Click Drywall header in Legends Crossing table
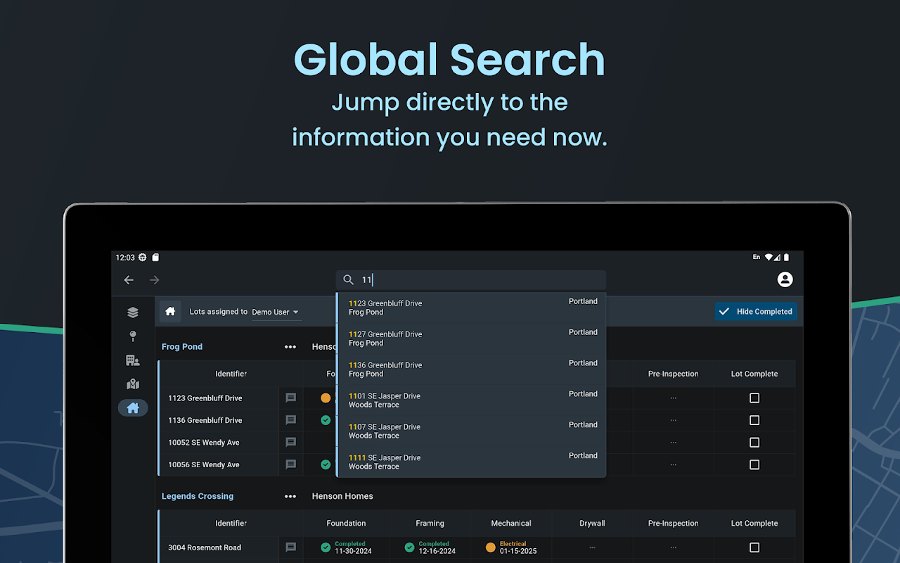The image size is (900, 563). point(592,524)
